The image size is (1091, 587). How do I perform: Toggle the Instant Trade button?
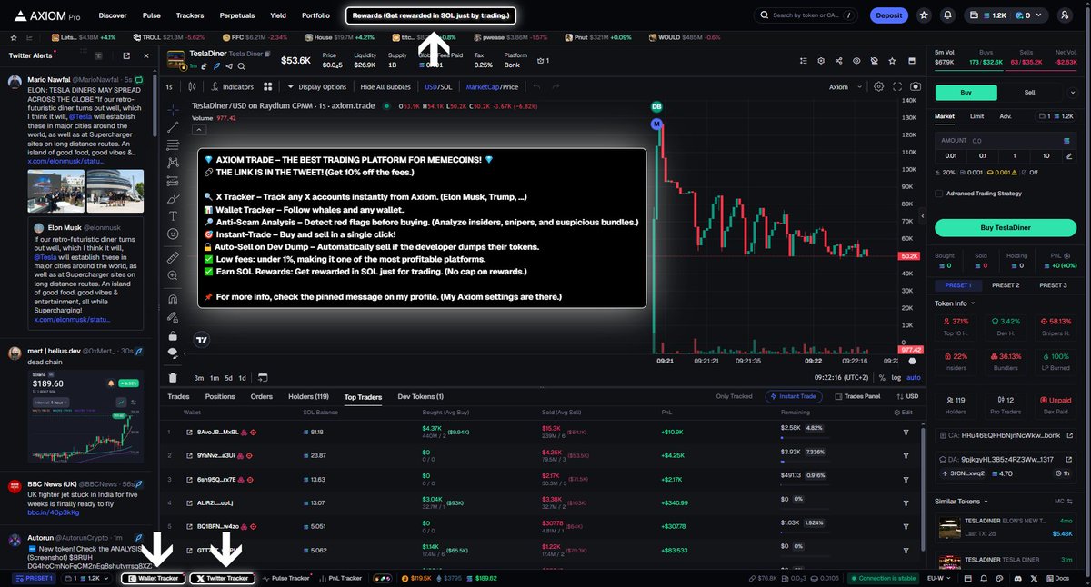(x=795, y=397)
